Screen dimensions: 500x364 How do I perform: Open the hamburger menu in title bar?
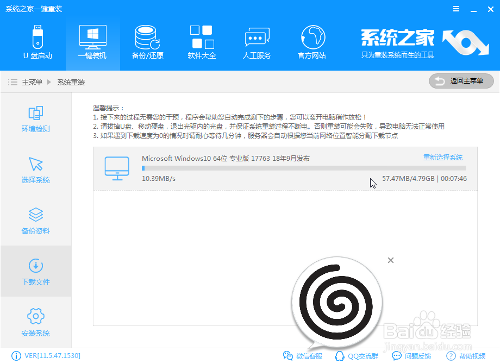tap(455, 9)
